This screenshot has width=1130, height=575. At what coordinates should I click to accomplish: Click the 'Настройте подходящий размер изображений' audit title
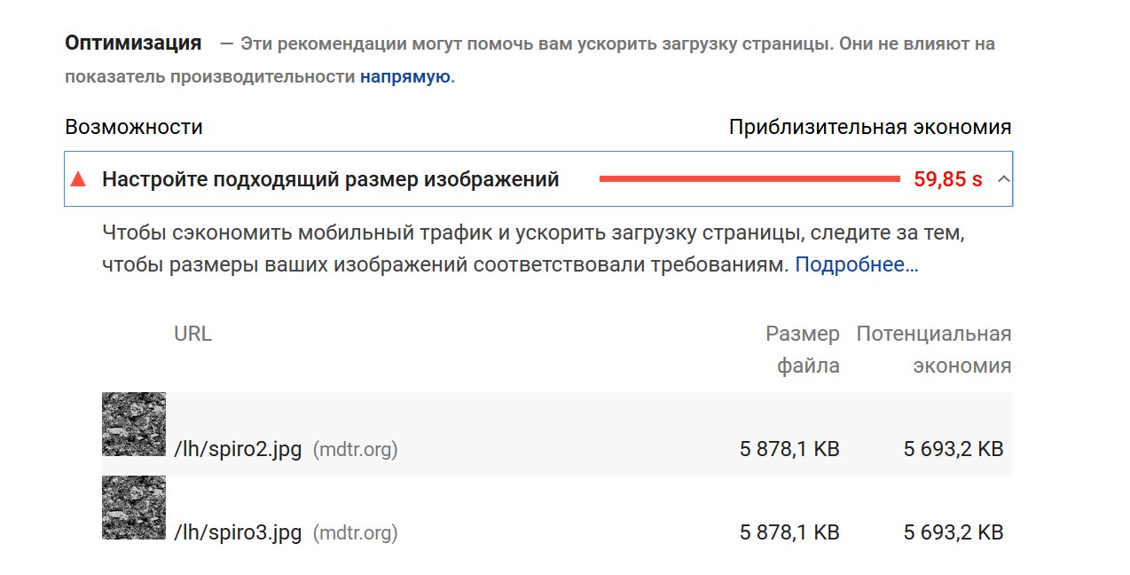[330, 179]
